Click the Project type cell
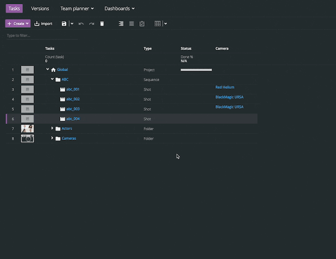This screenshot has height=259, width=336. [x=149, y=70]
